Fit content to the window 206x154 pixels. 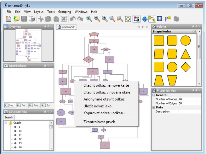[128, 19]
